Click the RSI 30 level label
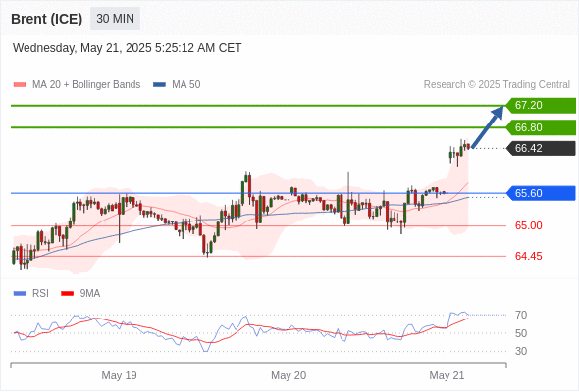Screen dimensions: 579x392 [521, 351]
